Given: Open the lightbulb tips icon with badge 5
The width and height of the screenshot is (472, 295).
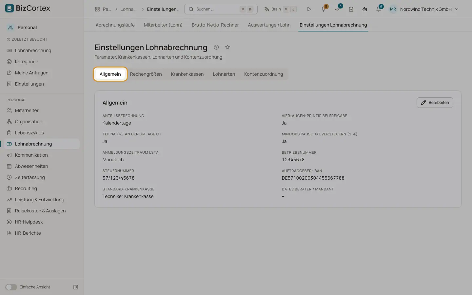Looking at the screenshot, I should [324, 9].
